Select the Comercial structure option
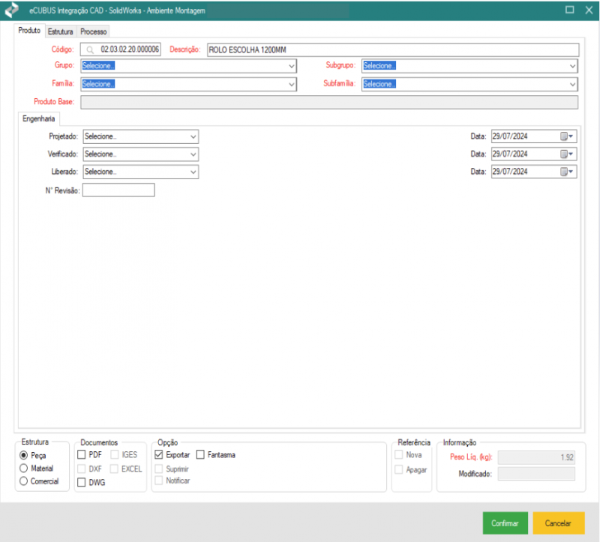This screenshot has height=542, width=600. coord(24,481)
